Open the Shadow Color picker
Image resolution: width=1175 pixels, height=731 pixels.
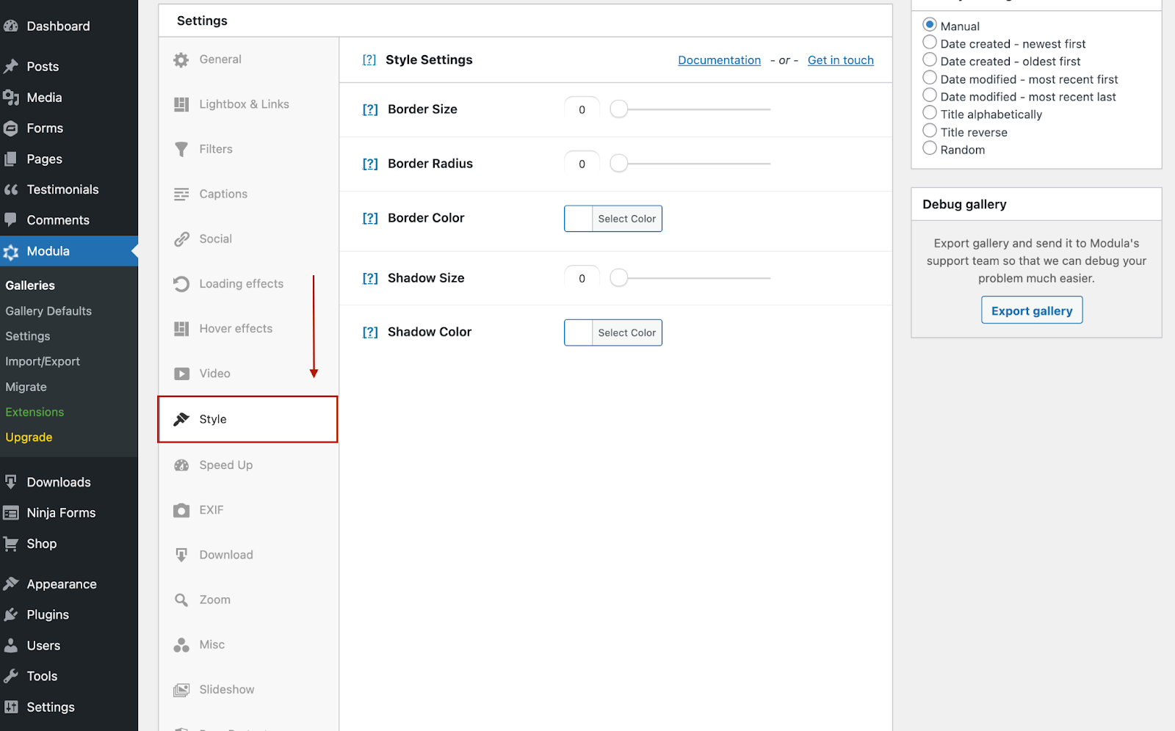613,332
